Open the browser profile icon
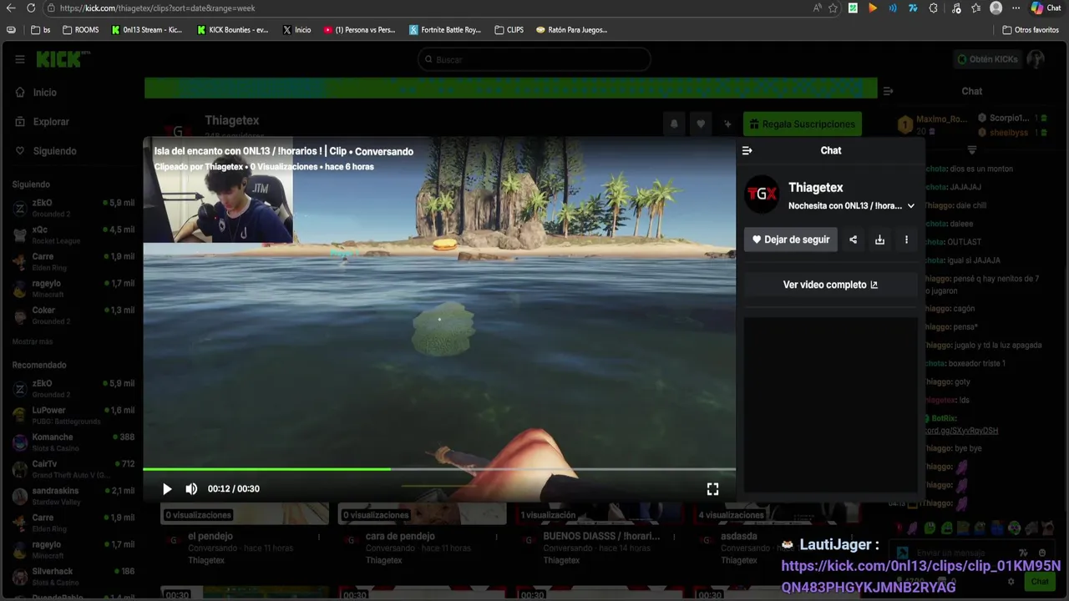 click(x=996, y=8)
